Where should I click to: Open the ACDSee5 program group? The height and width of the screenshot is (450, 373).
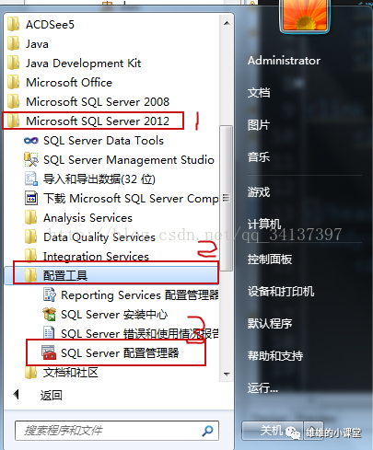coord(50,24)
